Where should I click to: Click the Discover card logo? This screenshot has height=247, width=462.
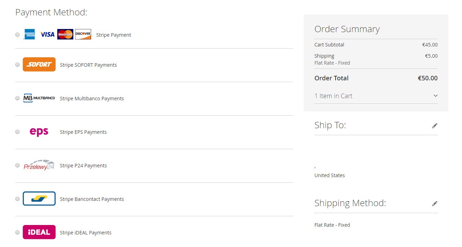(83, 34)
